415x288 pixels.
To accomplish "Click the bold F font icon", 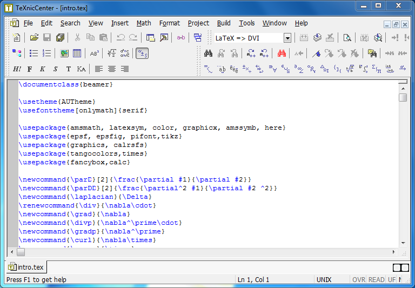I will [x=30, y=69].
